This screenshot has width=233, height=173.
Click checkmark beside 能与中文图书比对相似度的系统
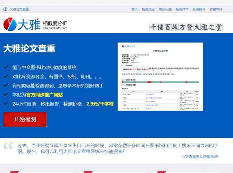6,67
